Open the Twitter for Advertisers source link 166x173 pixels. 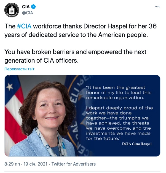point(74,164)
